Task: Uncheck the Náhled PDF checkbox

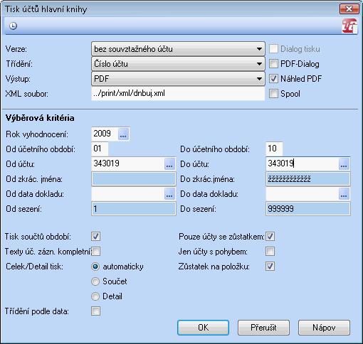Action: 273,79
